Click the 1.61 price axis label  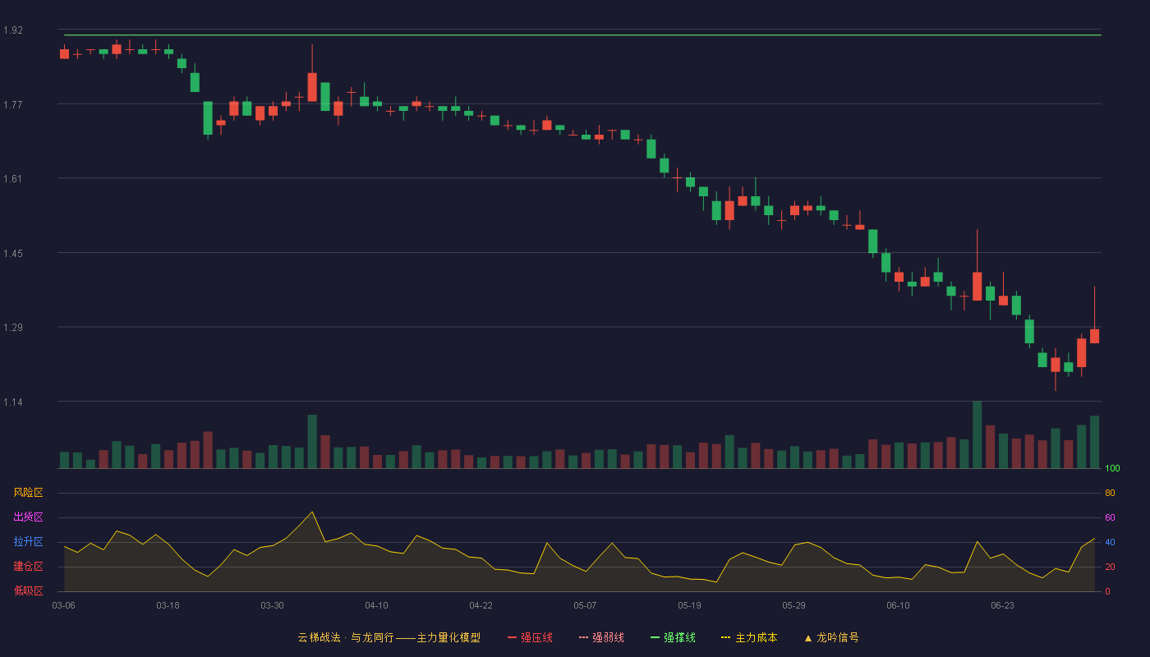tap(13, 178)
